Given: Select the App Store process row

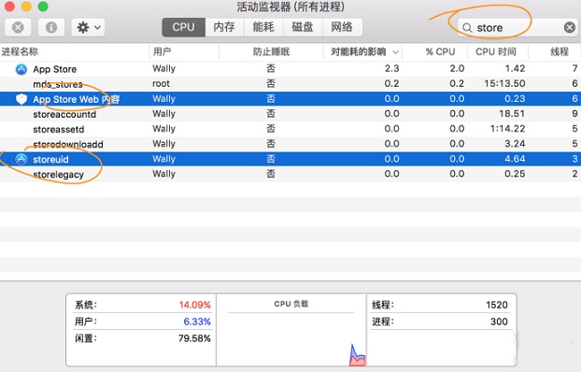Looking at the screenshot, I should pos(290,69).
